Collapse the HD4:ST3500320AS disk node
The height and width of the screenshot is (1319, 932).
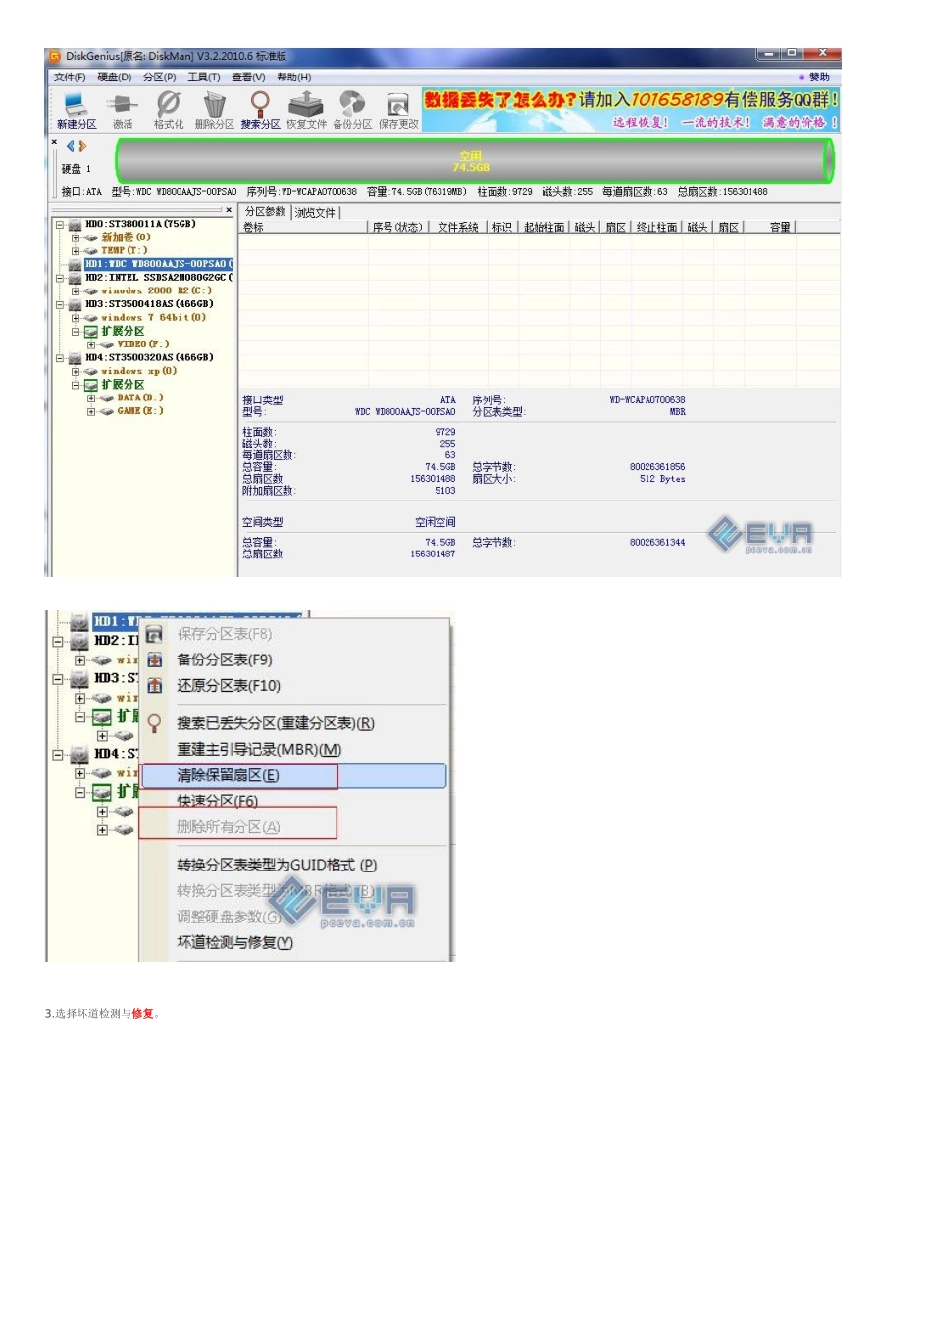click(60, 358)
